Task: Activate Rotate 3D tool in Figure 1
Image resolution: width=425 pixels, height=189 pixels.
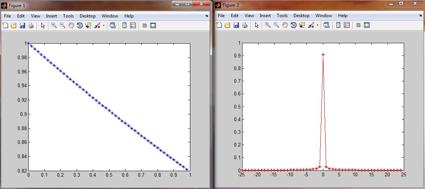Action: 80,25
